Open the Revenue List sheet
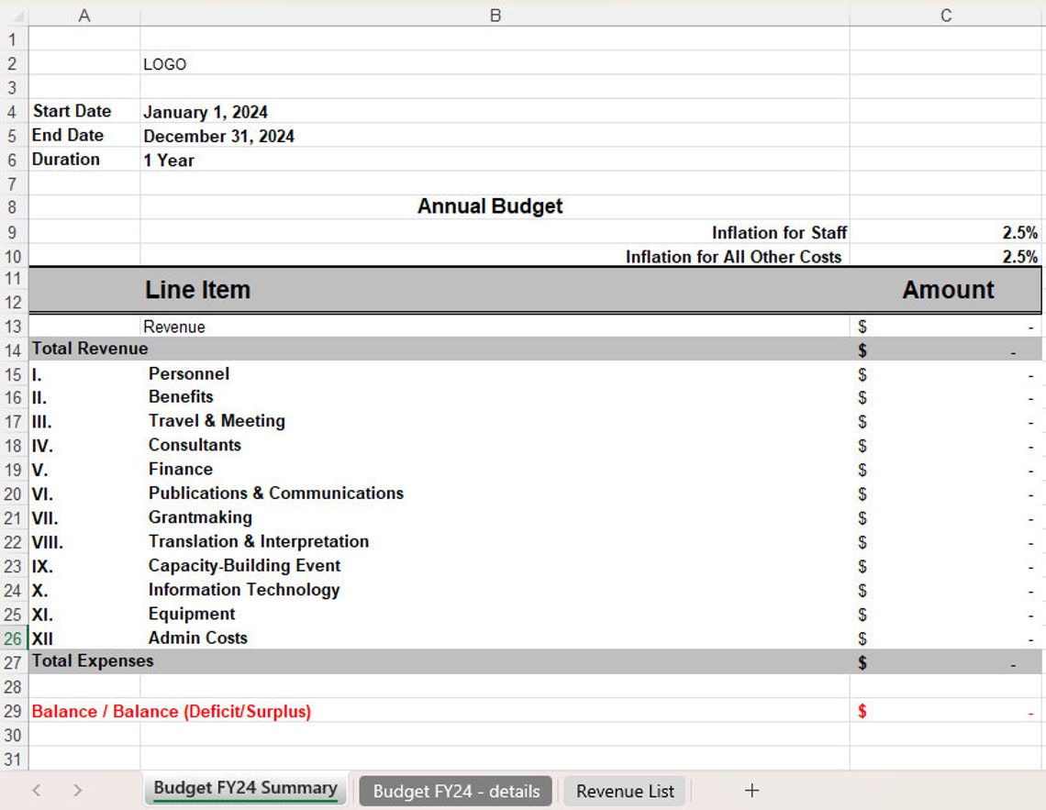This screenshot has width=1046, height=810. click(x=624, y=791)
